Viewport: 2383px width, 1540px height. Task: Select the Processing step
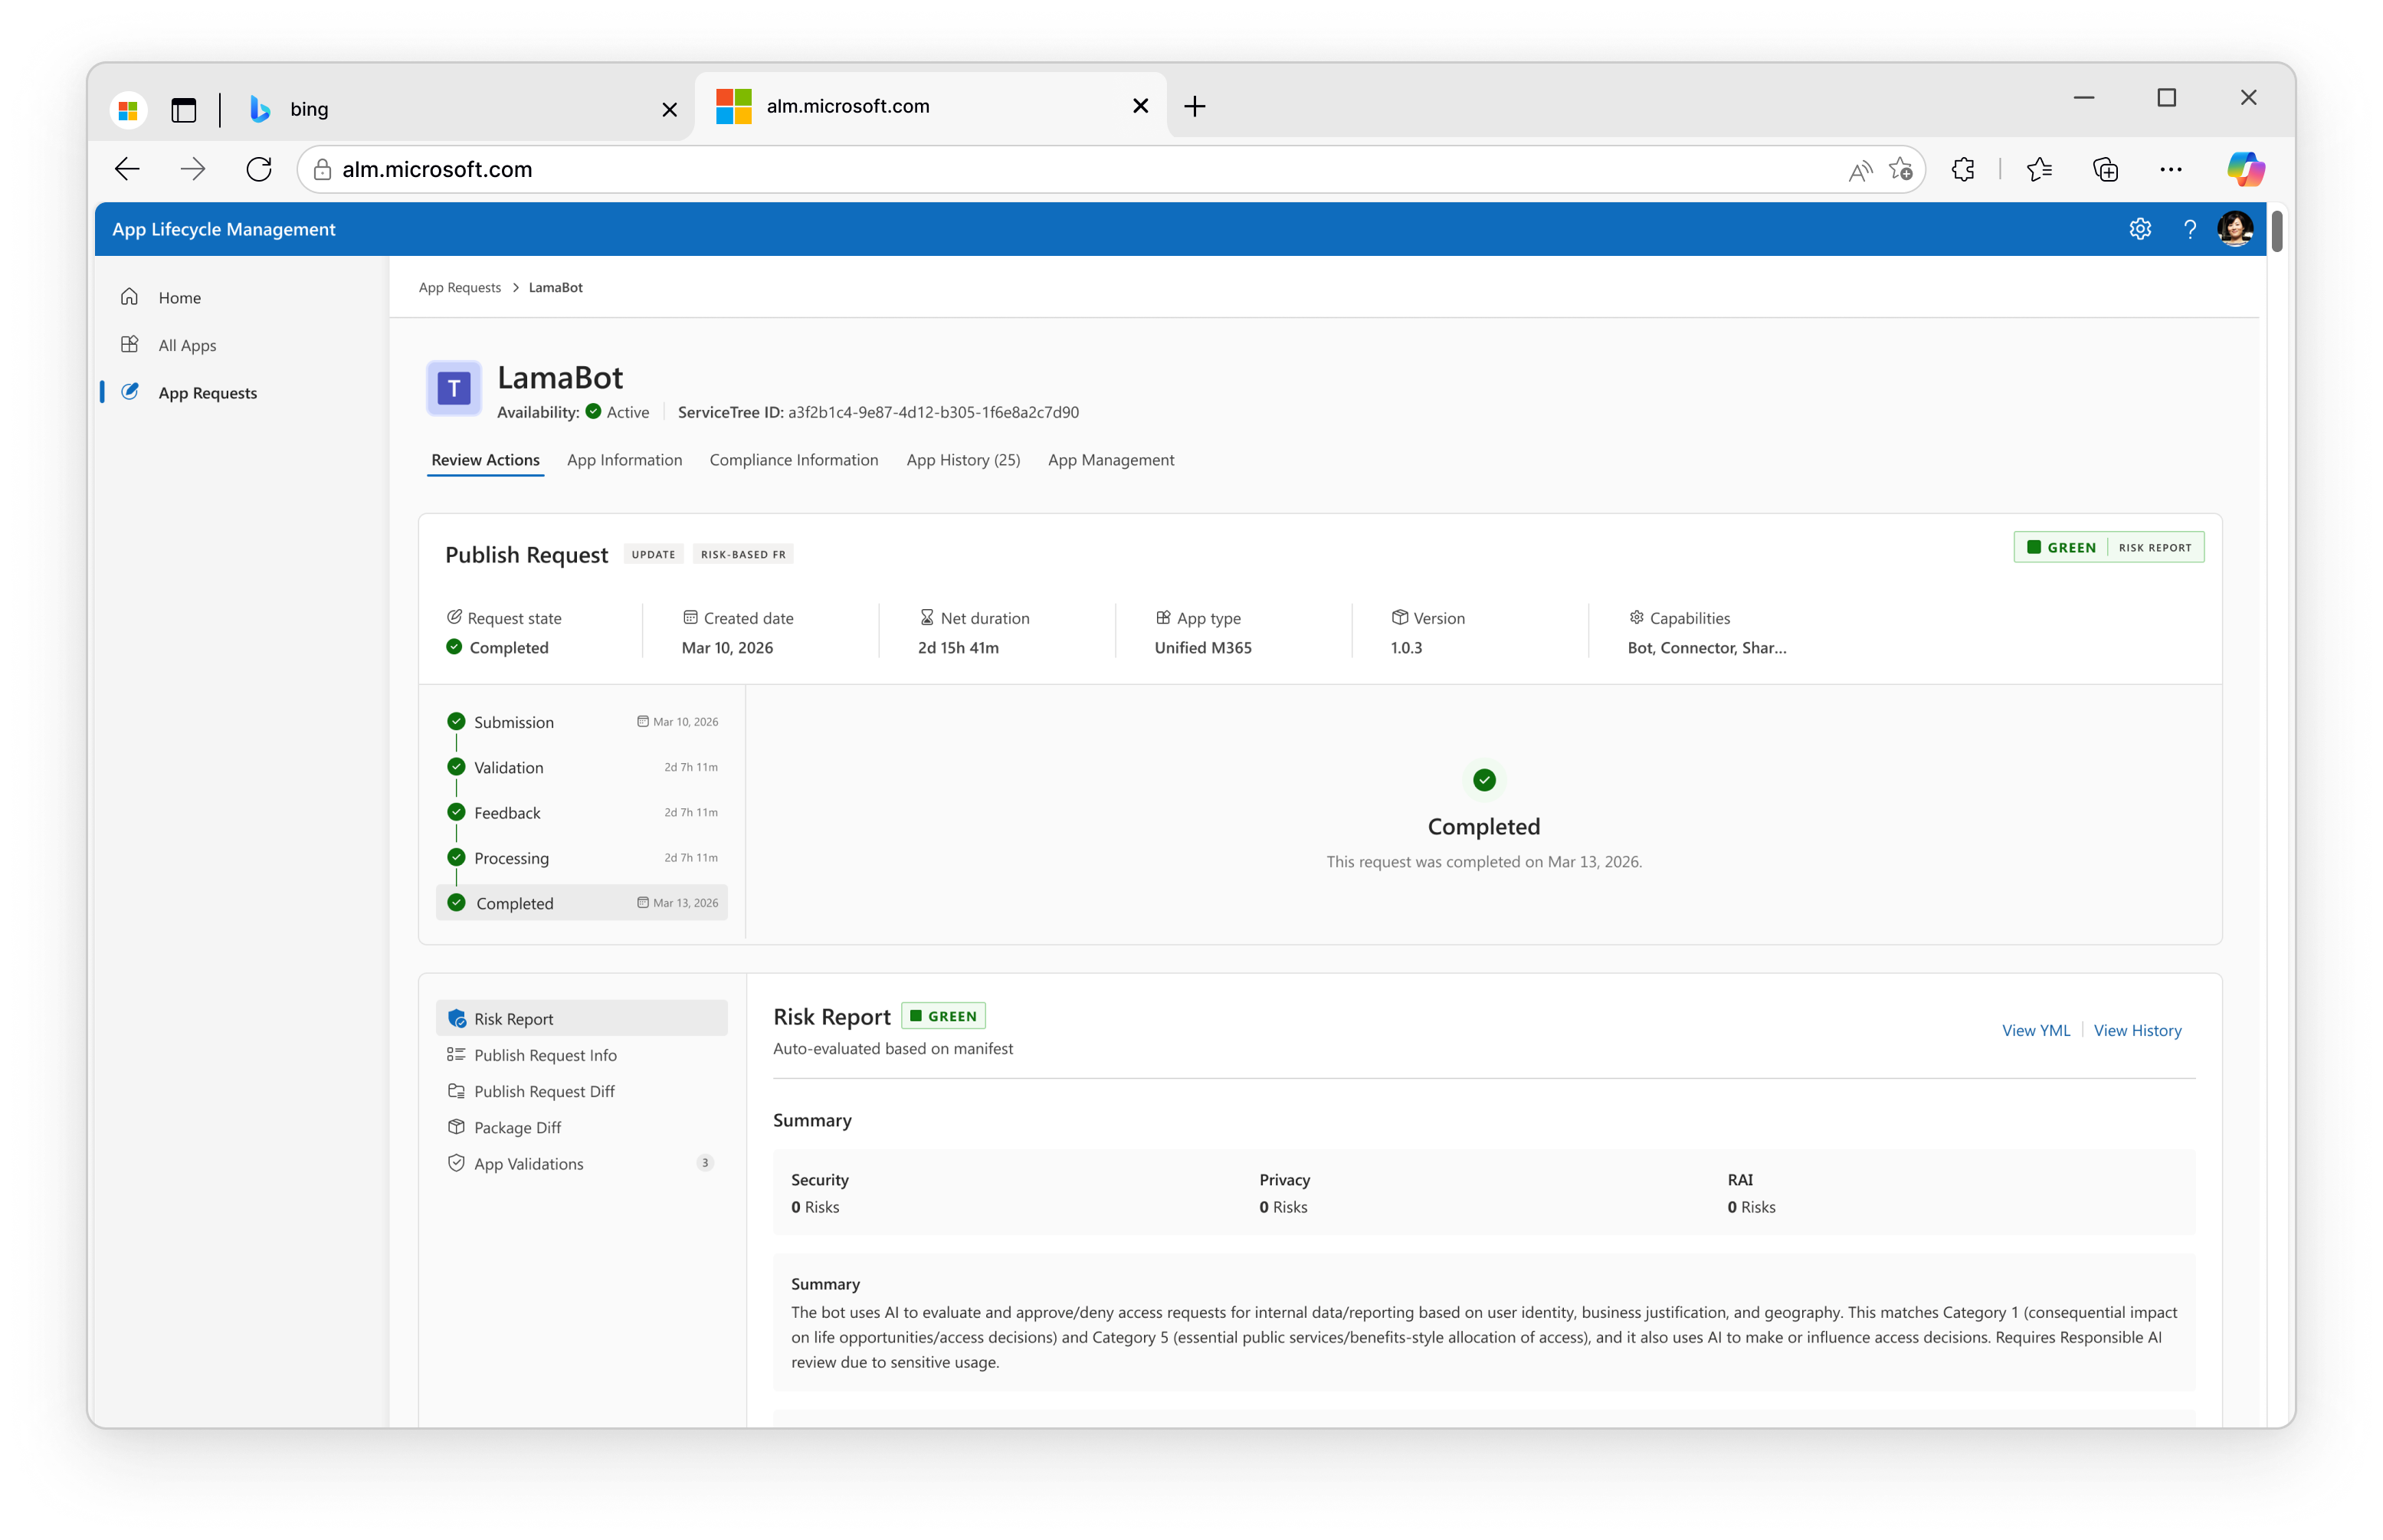tap(582, 858)
